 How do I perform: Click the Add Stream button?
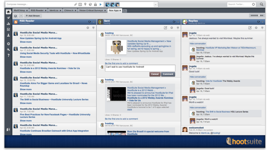(33, 16)
